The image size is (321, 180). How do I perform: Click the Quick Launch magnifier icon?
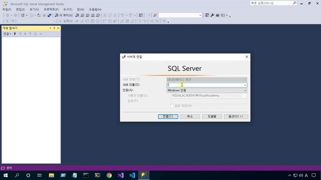point(294,3)
